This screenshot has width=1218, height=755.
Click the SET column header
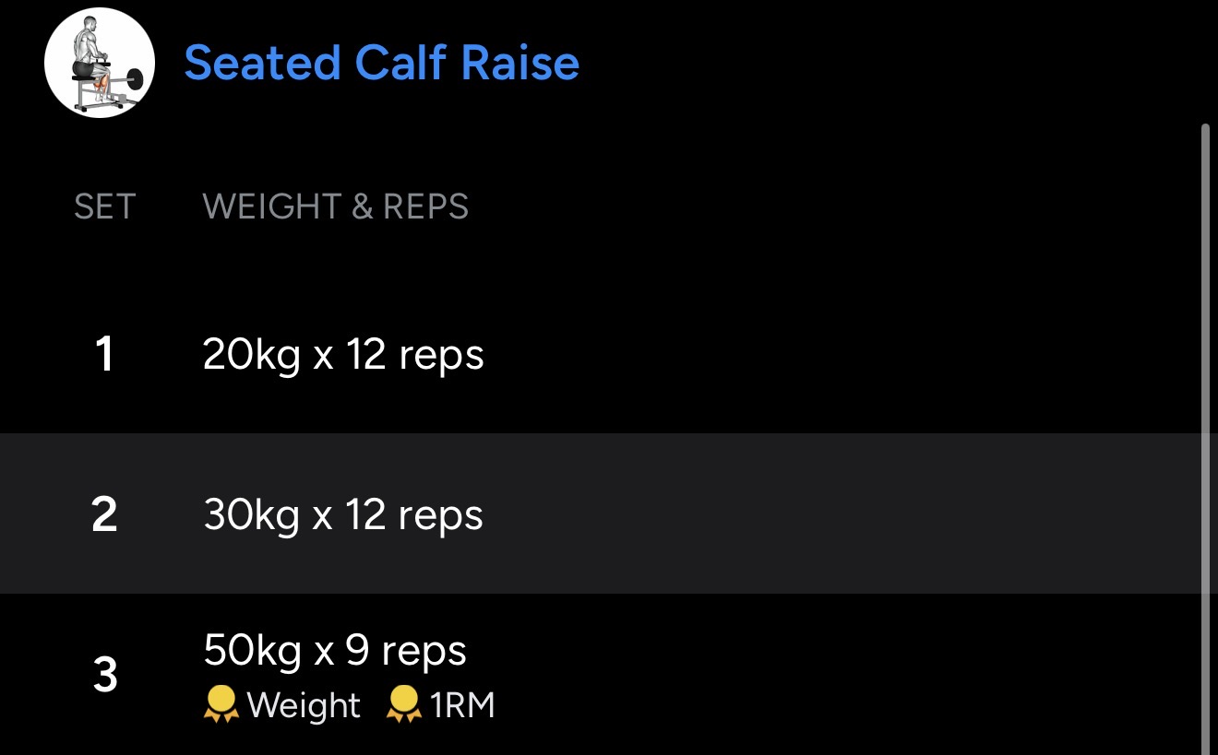coord(104,206)
